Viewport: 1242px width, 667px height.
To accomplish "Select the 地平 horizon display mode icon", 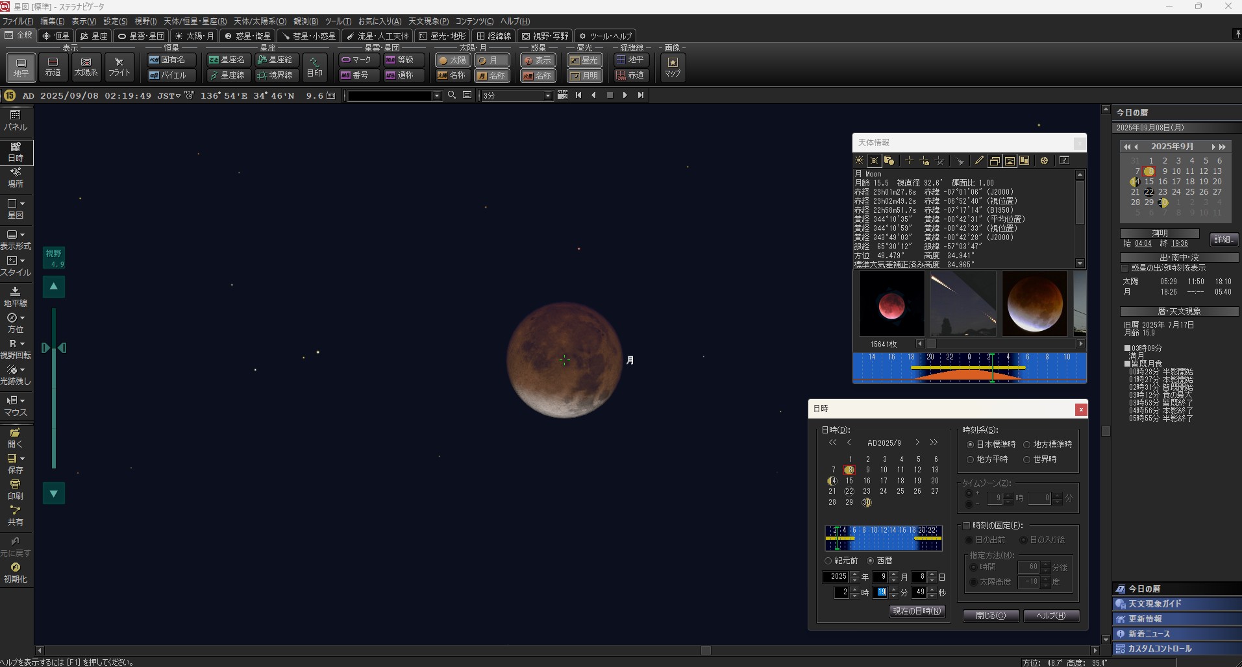I will [21, 67].
